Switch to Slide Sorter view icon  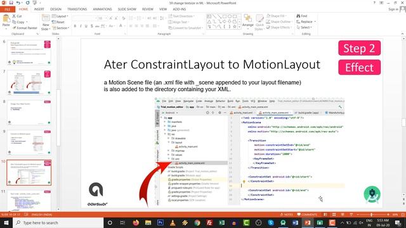[334, 215]
